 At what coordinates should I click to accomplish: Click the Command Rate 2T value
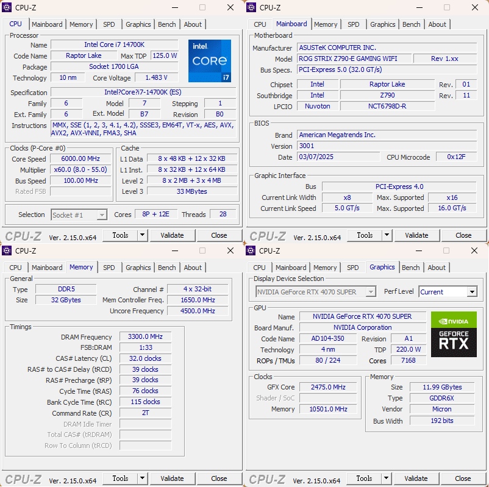[x=145, y=413]
